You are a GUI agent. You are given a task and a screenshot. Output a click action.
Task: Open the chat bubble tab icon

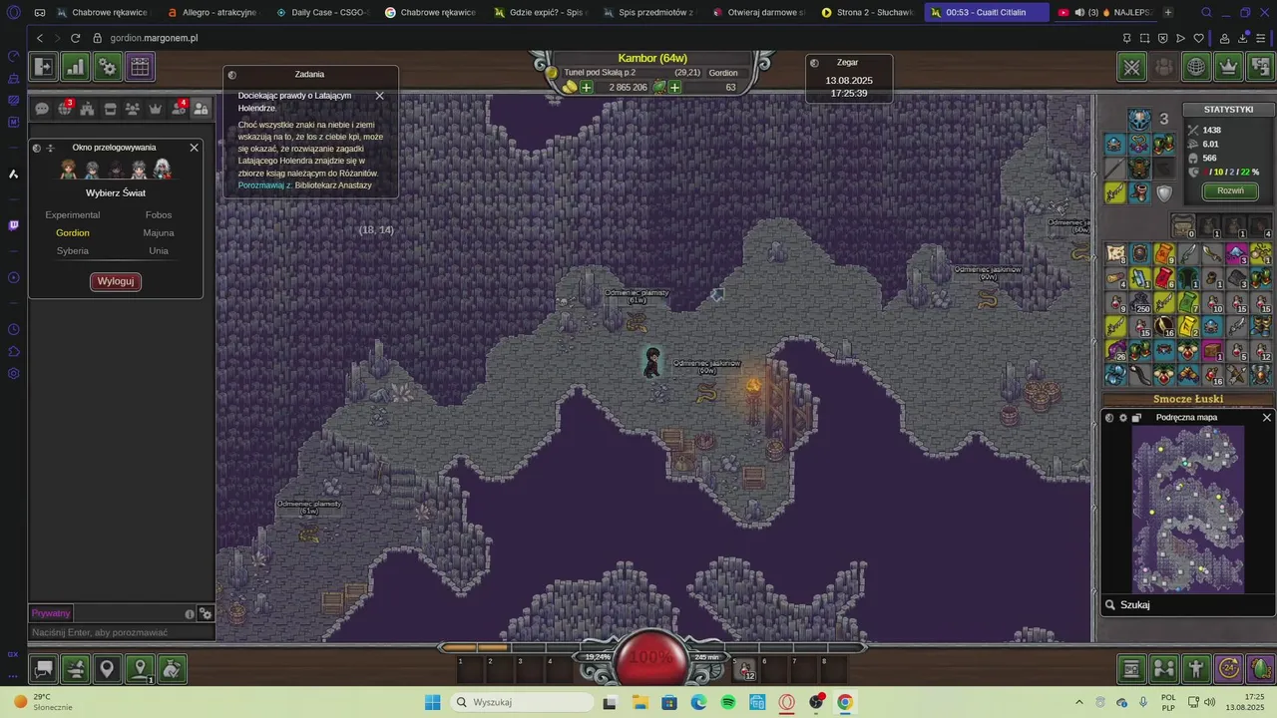tap(42, 109)
